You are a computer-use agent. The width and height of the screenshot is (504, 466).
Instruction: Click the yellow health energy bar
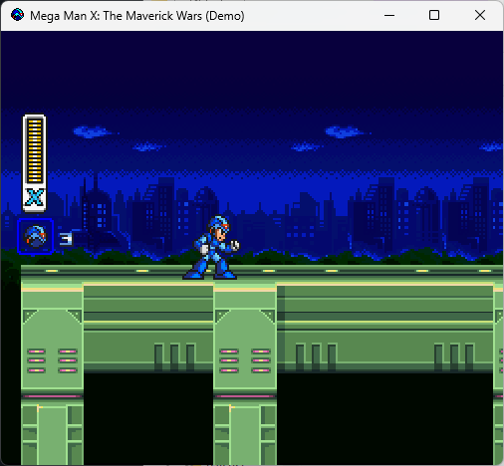(35, 151)
